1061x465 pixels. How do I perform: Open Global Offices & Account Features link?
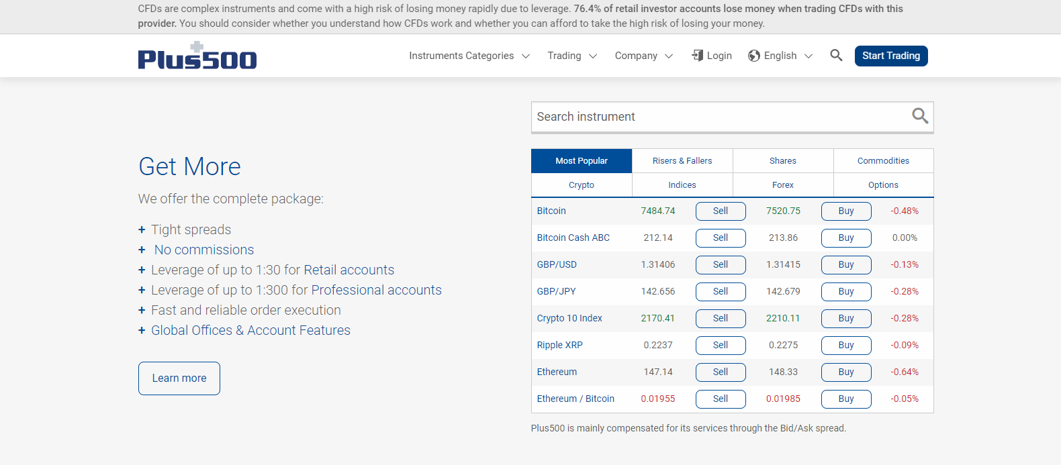[x=250, y=330]
